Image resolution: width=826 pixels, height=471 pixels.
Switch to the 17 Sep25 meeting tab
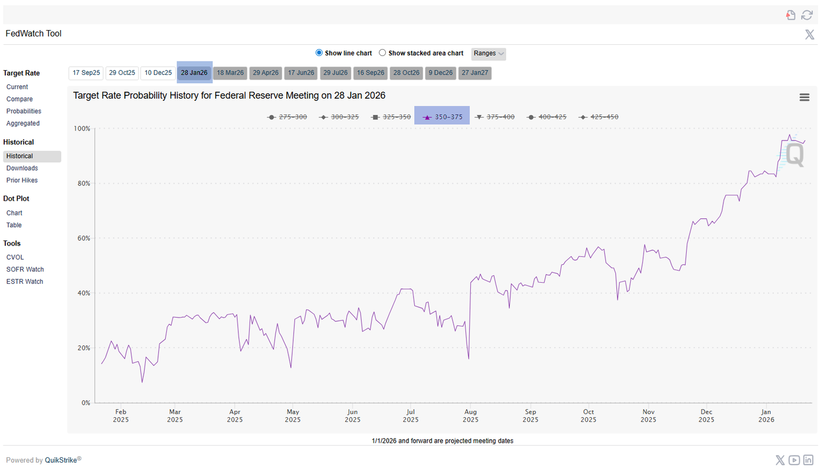[x=86, y=73]
